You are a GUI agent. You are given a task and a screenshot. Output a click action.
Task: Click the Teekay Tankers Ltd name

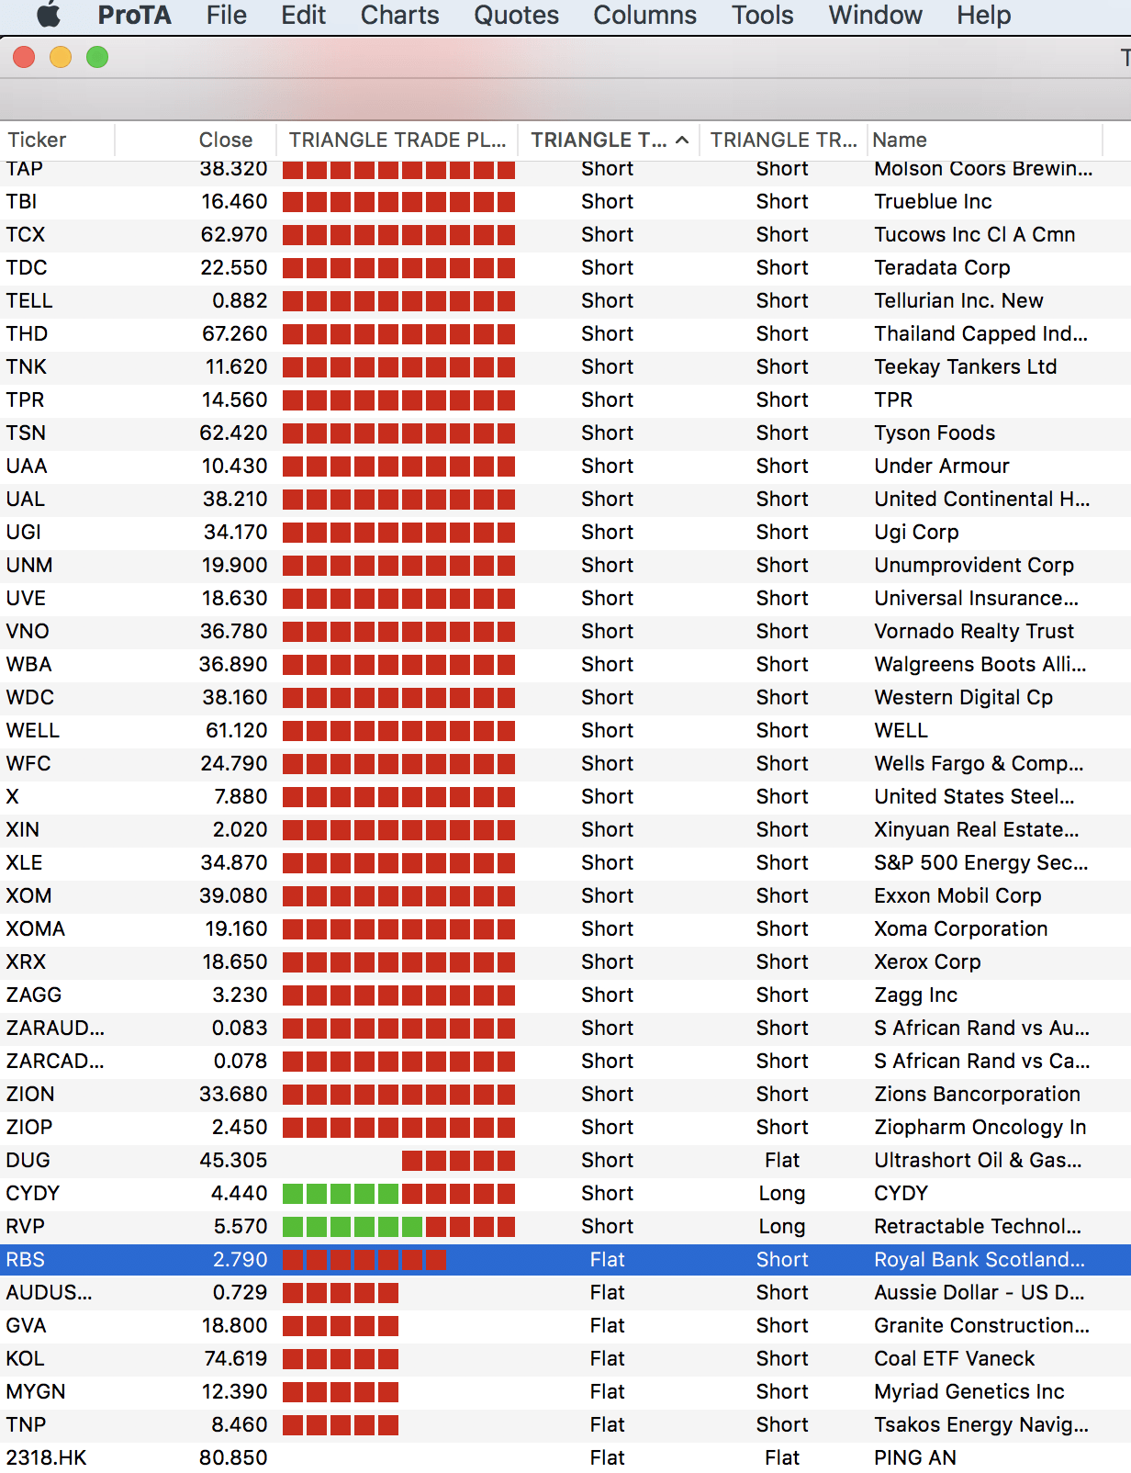coord(966,367)
